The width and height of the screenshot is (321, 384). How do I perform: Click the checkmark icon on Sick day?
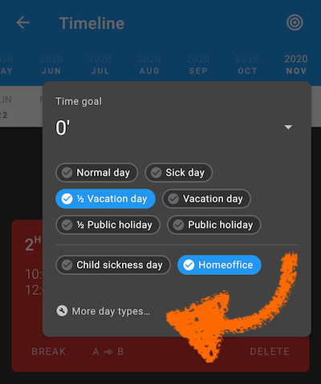pyautogui.click(x=156, y=172)
